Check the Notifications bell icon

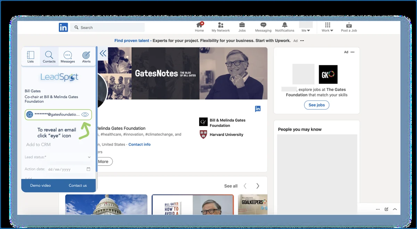(285, 25)
